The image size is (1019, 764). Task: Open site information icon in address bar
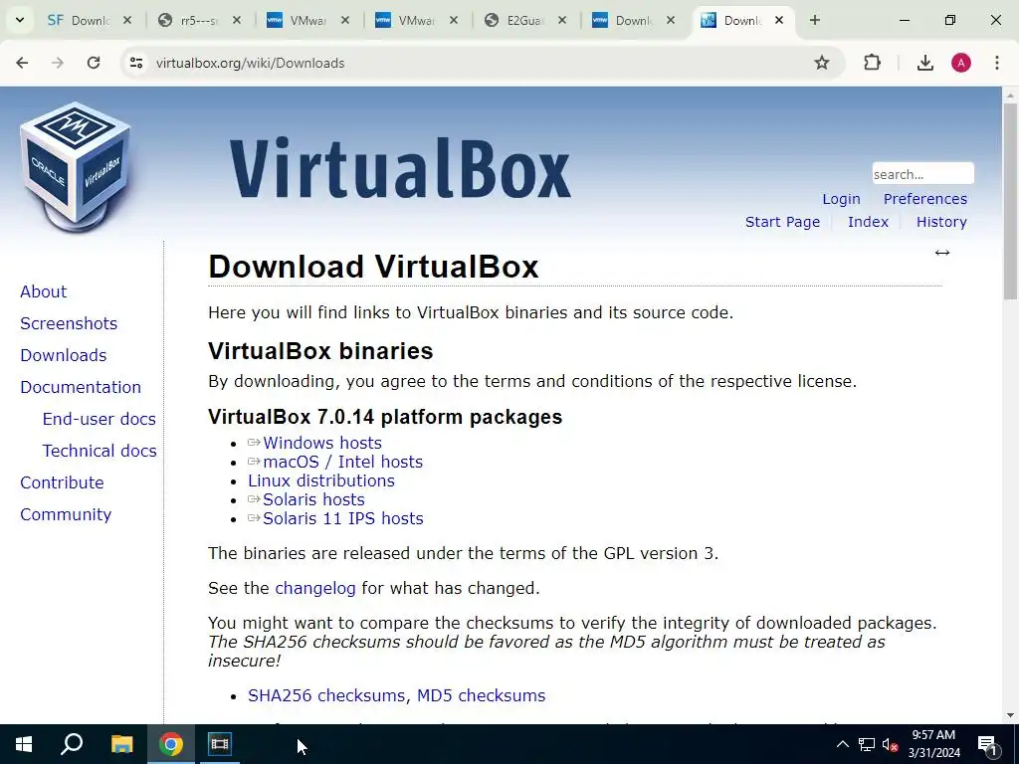point(135,63)
